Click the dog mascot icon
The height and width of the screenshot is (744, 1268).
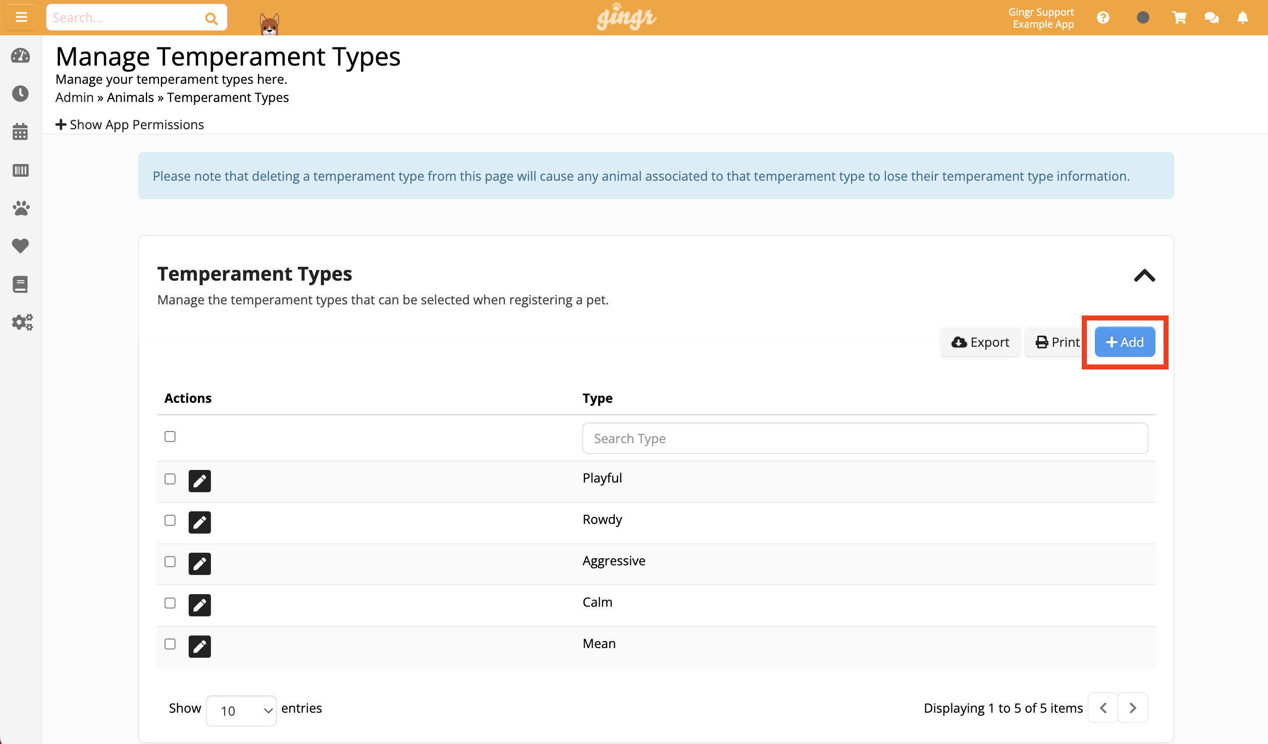[269, 23]
